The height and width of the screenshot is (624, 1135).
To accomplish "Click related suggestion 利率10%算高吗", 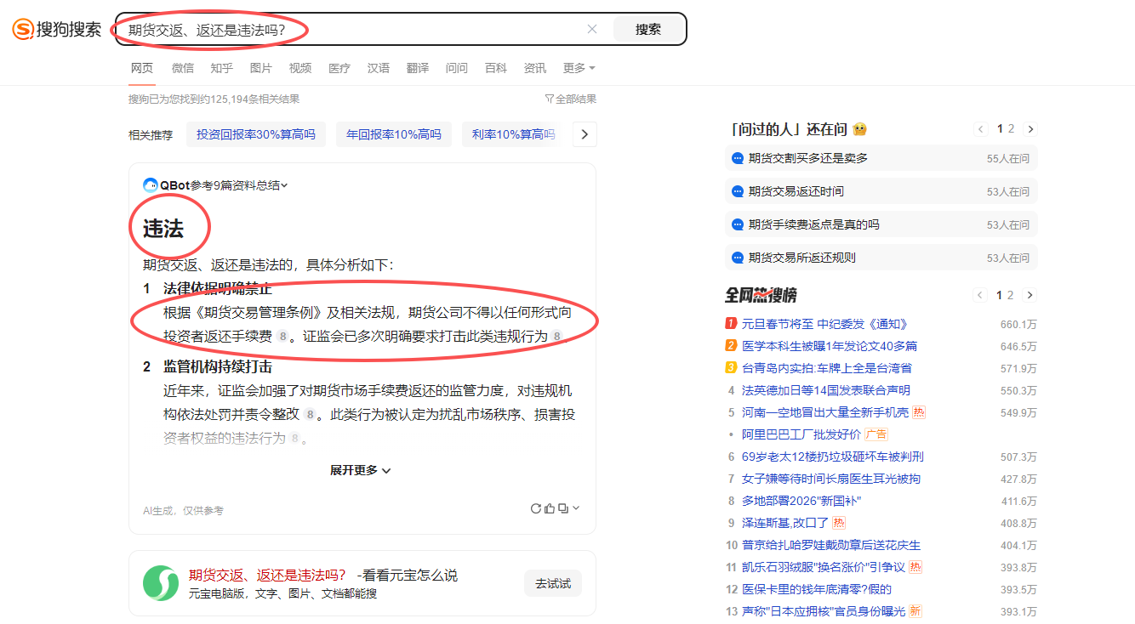I will [x=513, y=134].
